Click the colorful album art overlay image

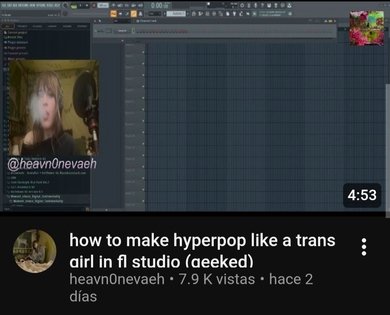click(367, 28)
